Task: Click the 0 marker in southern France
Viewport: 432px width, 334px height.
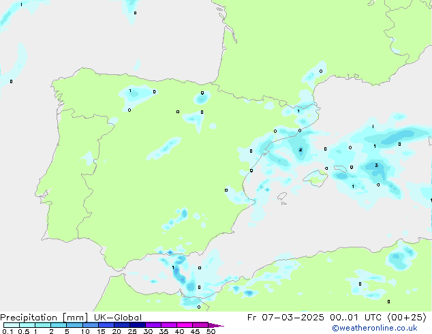Action: tap(321, 71)
